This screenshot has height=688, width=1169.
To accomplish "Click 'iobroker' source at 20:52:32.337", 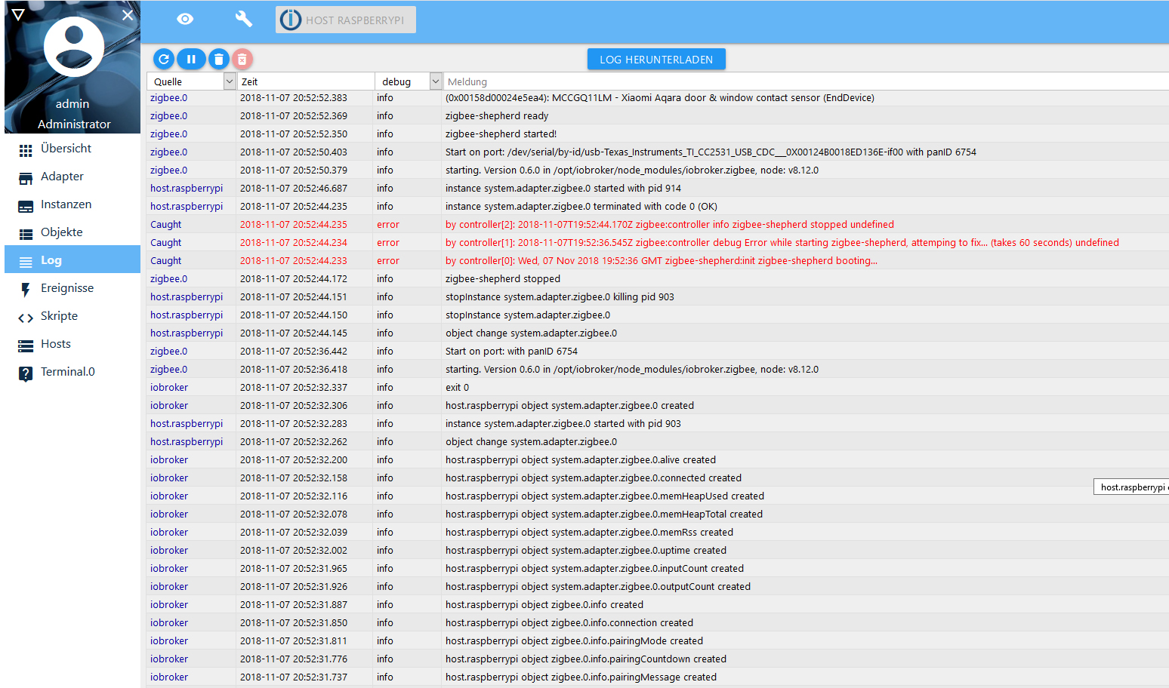I will 169,387.
